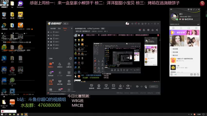Open the layout icon beside the bell
Viewport: 207px width, 116px height.
coord(148,30)
